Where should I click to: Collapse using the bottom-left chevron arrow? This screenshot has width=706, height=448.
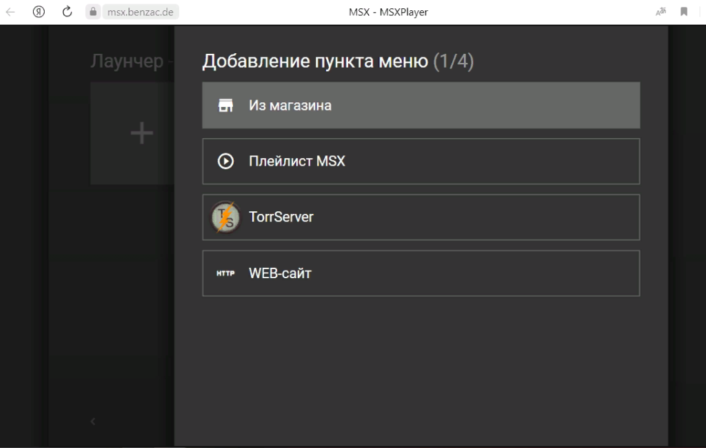tap(93, 421)
